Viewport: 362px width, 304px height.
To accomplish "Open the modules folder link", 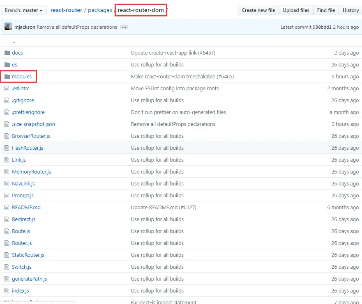I will click(x=22, y=77).
